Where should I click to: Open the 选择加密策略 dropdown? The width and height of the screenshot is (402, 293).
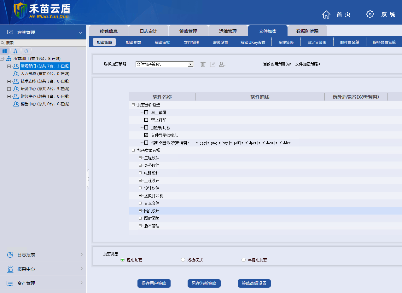point(190,64)
